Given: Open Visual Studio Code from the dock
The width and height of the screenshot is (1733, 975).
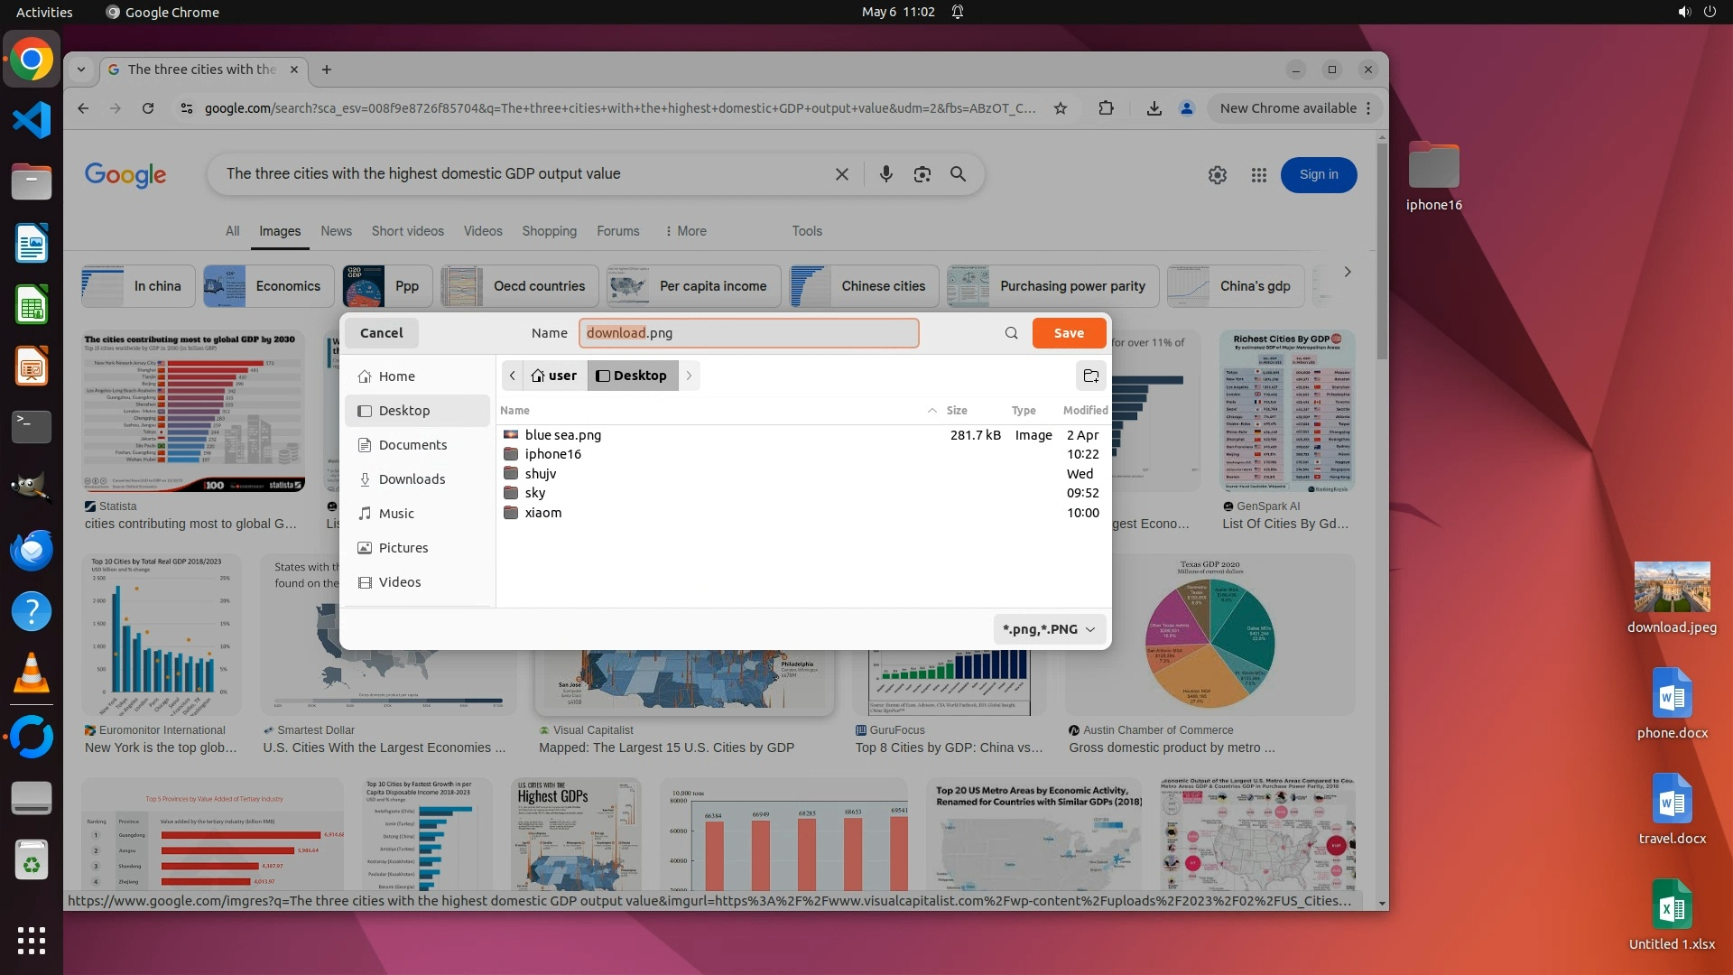Looking at the screenshot, I should [32, 120].
